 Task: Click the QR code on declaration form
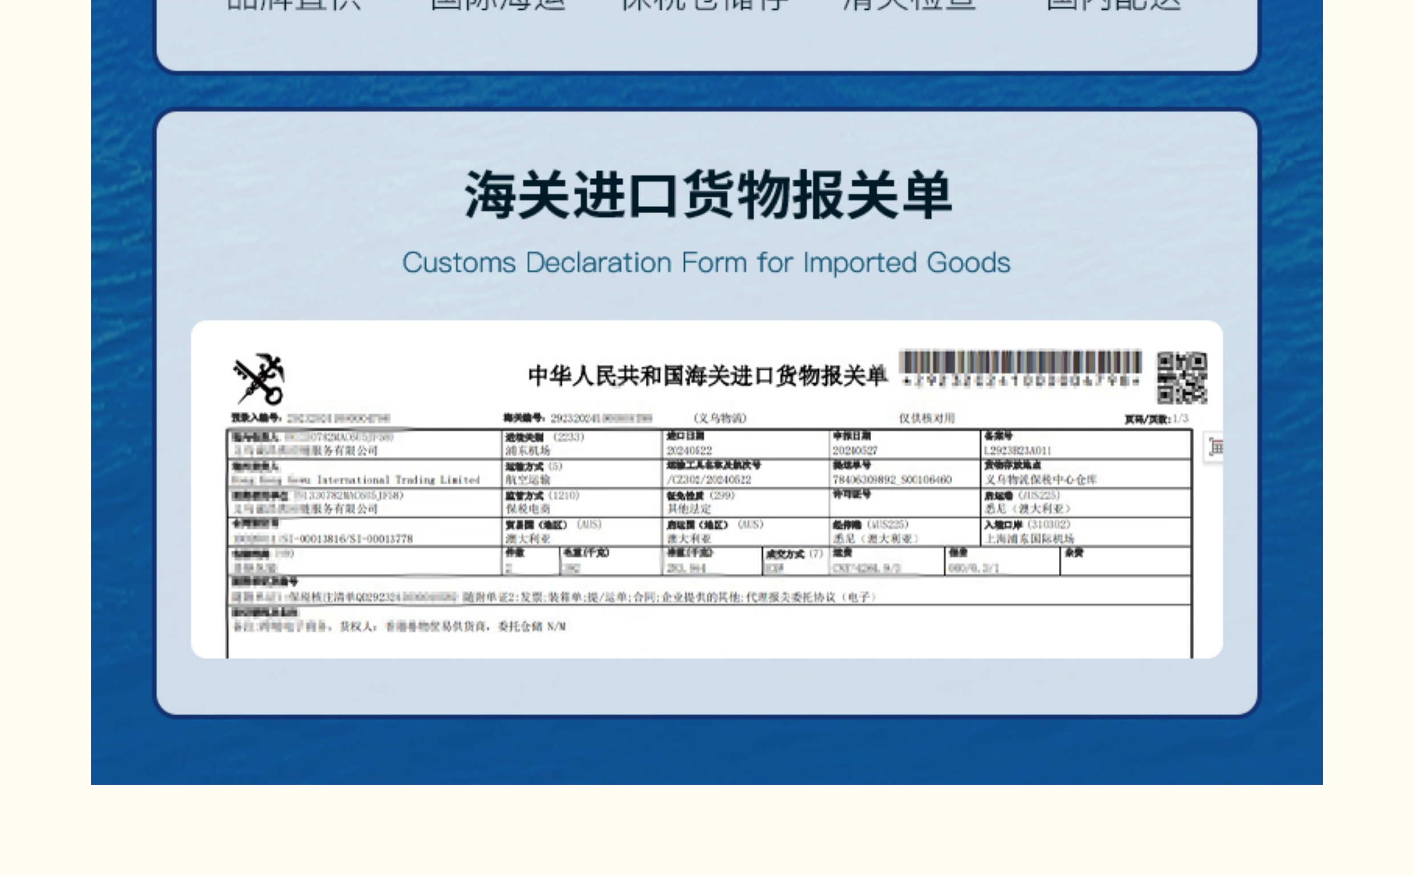tap(1182, 378)
